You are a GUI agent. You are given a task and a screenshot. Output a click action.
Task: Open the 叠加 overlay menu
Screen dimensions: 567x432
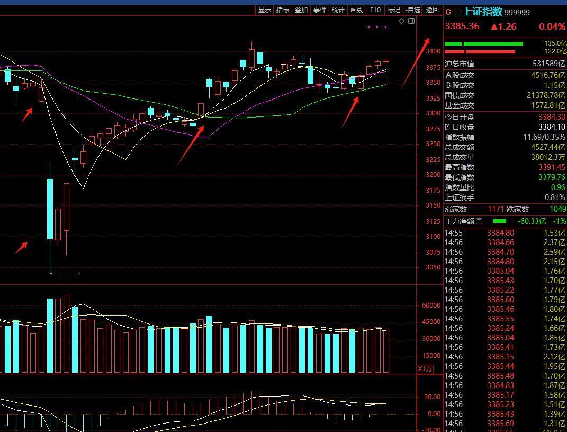(x=301, y=10)
